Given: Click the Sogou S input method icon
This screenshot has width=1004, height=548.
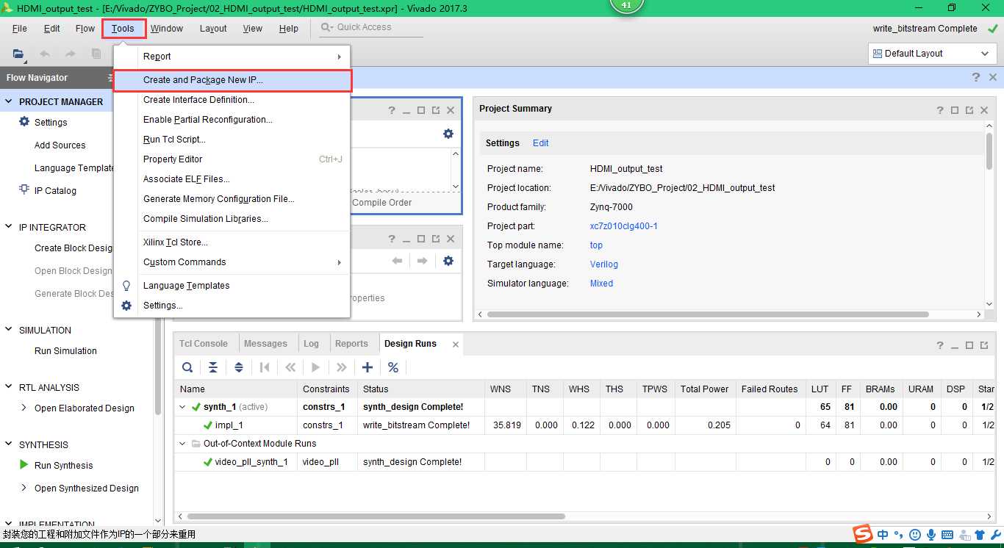Looking at the screenshot, I should coord(862,534).
